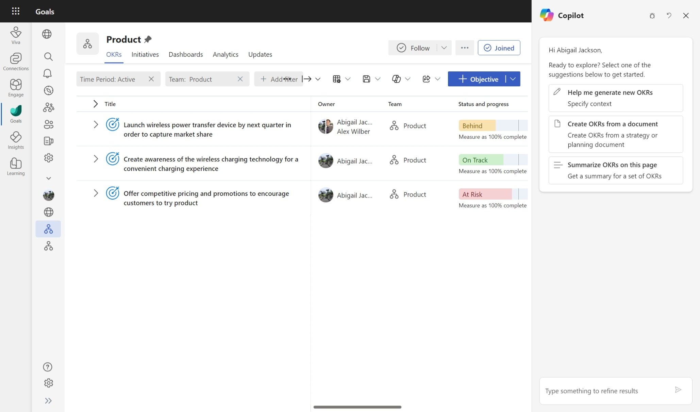Click the organization chart icon in sidebar

pyautogui.click(x=48, y=228)
